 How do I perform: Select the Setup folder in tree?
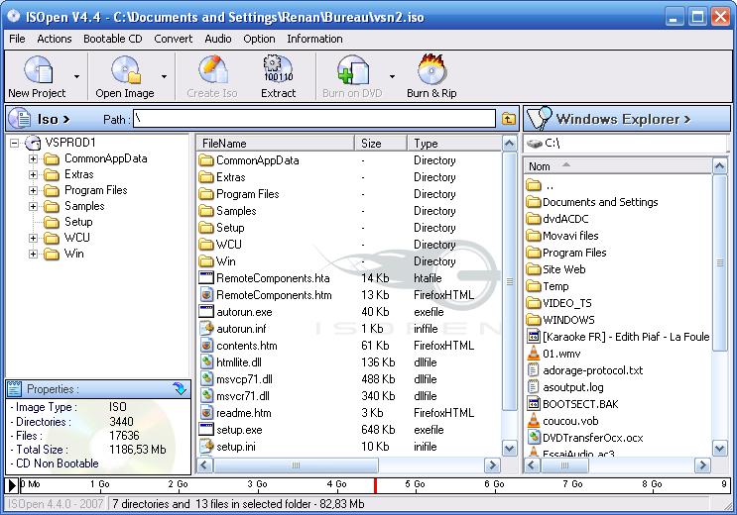pyautogui.click(x=78, y=222)
